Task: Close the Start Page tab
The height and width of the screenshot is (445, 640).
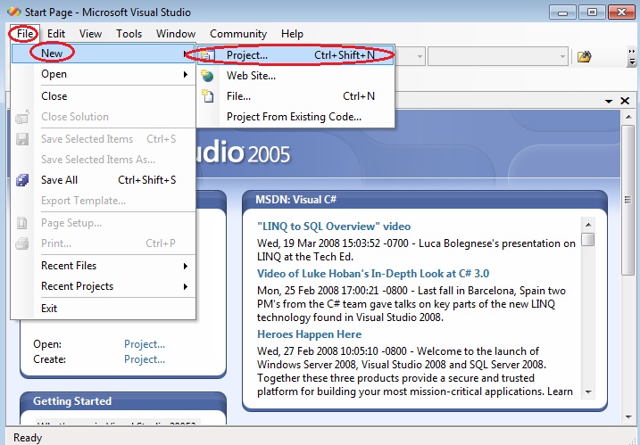Action: [625, 101]
